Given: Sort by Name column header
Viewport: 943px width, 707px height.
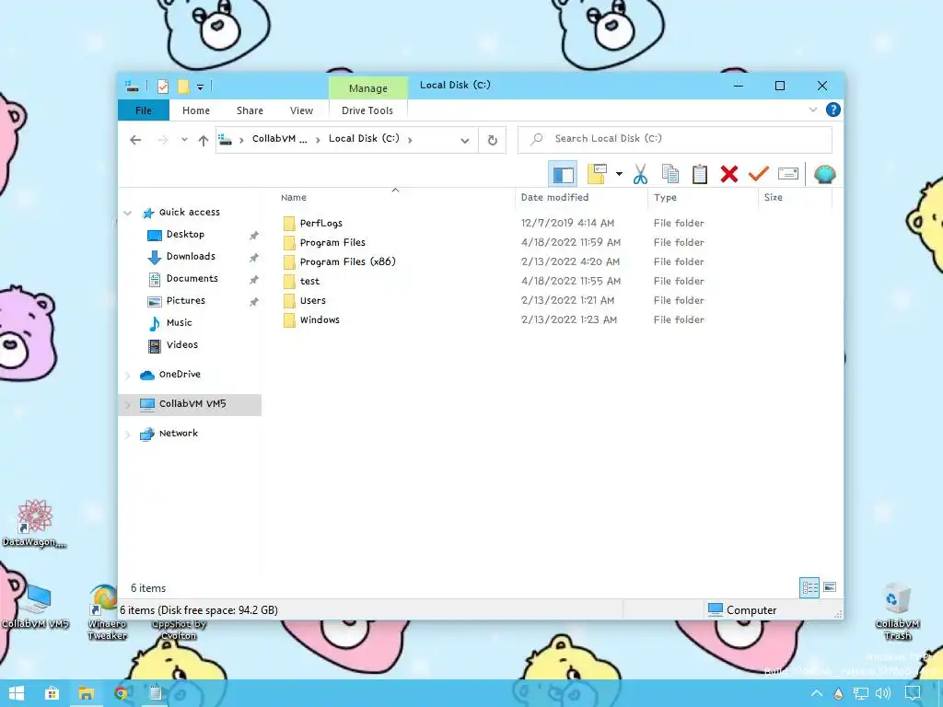Looking at the screenshot, I should click(294, 198).
